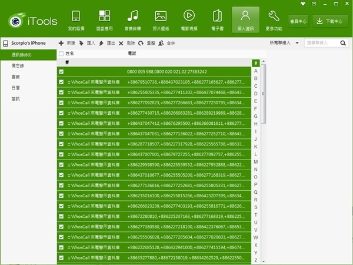The image size is (353, 265).
Task: Uncheck the contact with 0800 095 988
Action: point(61,72)
